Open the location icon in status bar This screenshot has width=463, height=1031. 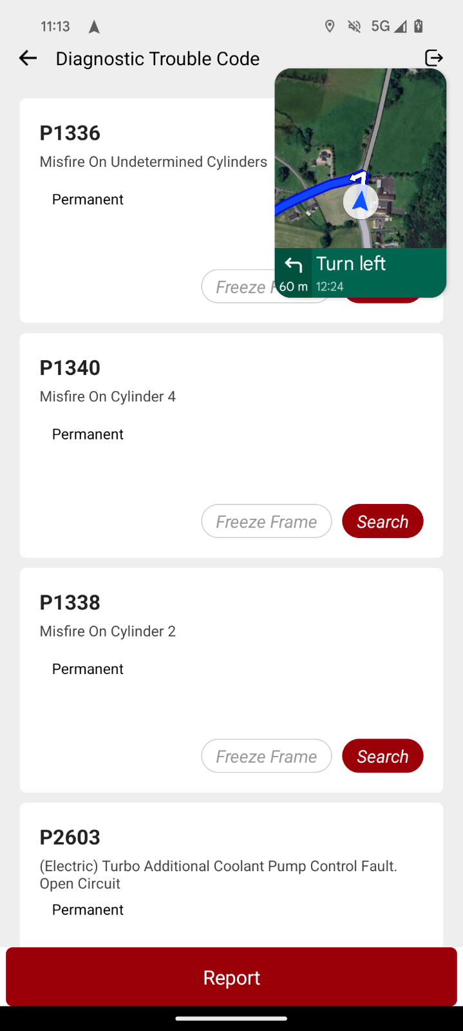[x=330, y=26]
